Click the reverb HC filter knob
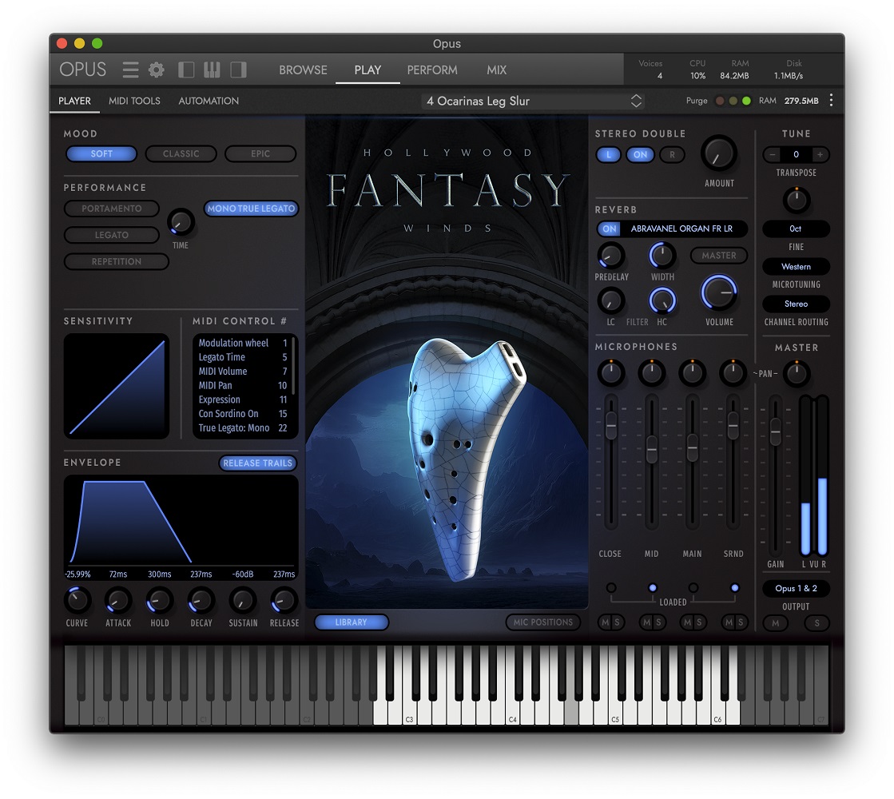 click(662, 300)
